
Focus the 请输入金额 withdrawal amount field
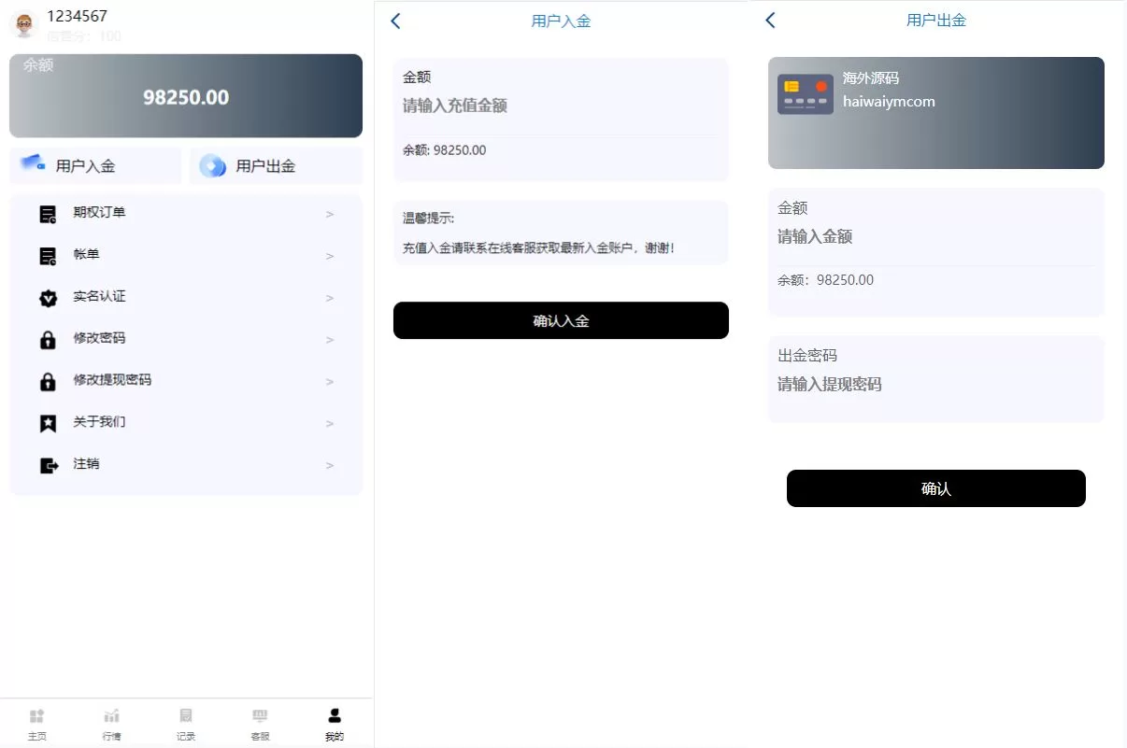[936, 237]
